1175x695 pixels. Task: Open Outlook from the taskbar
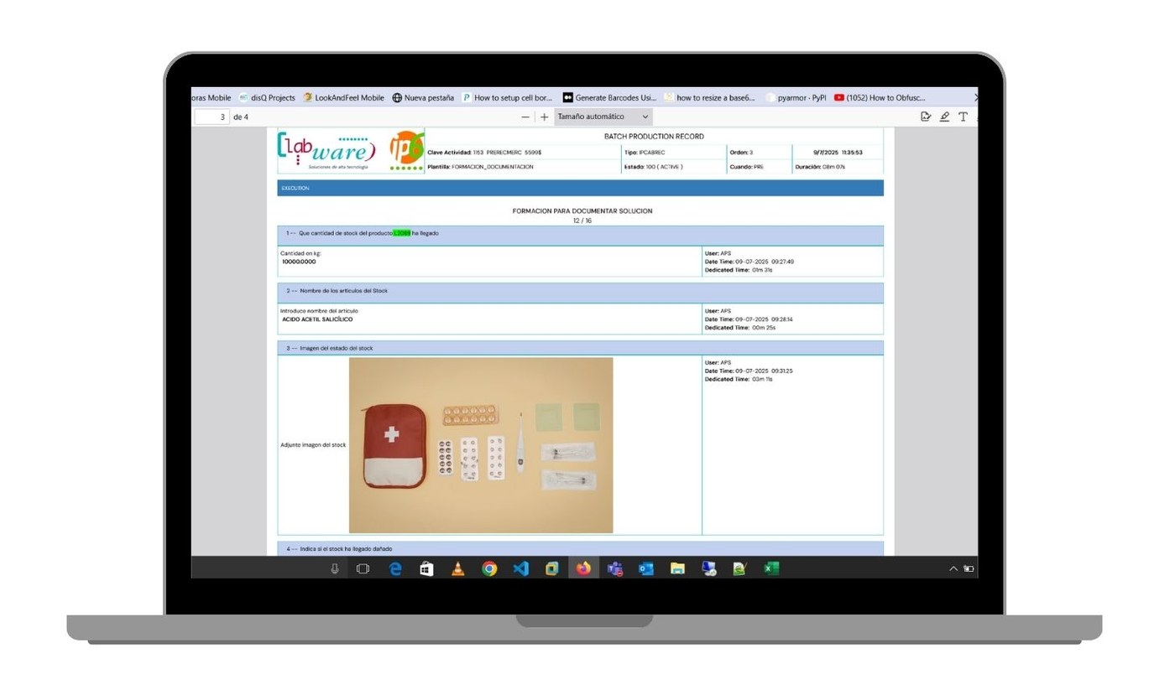pyautogui.click(x=646, y=568)
